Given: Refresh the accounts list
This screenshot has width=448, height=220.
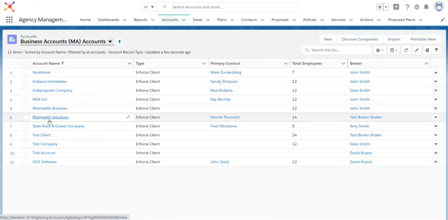Looking at the screenshot, I should point(406,50).
